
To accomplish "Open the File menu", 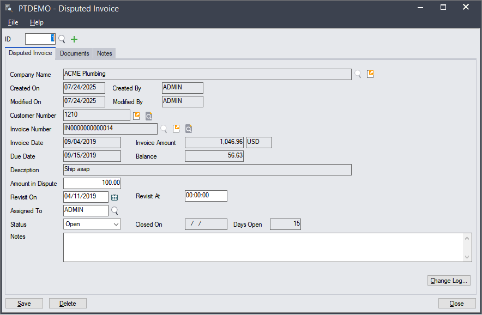I will pyautogui.click(x=13, y=22).
